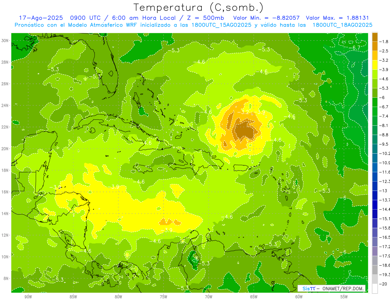Click the 'Valor Min. = -8.82057' text
The height and width of the screenshot is (301, 390).
[x=266, y=18]
